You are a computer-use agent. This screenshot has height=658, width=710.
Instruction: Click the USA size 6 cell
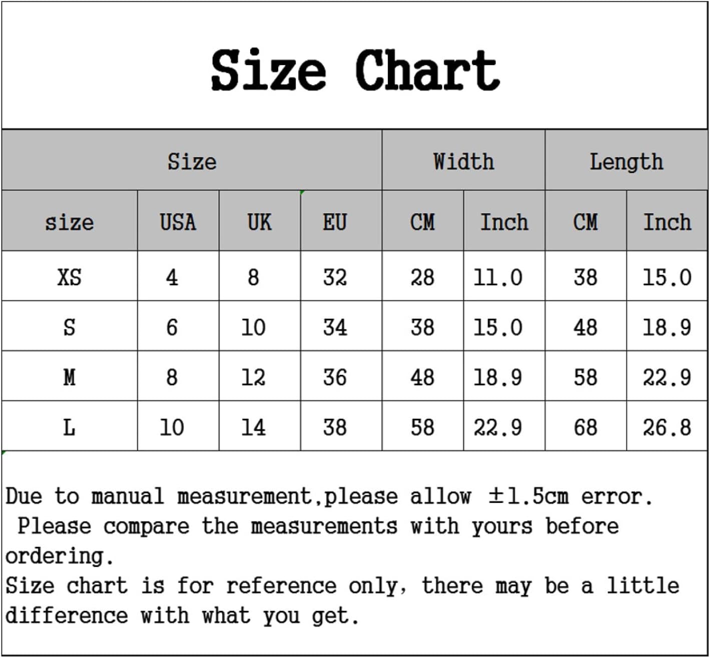point(172,327)
